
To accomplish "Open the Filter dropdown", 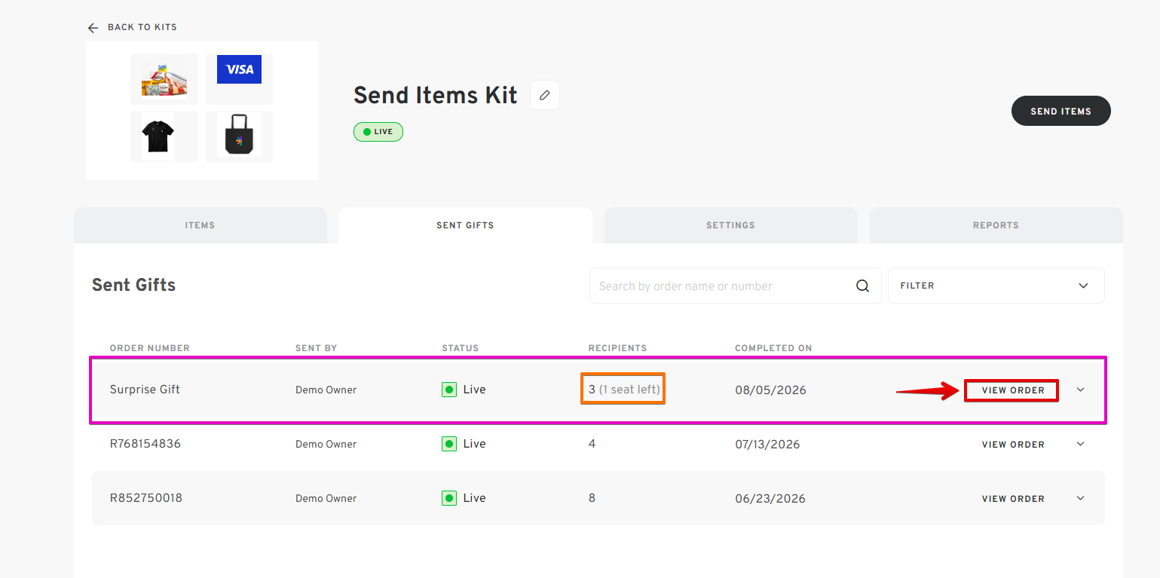I will 996,286.
